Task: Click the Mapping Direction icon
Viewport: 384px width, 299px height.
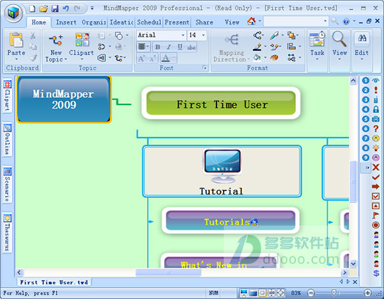Action: point(232,40)
